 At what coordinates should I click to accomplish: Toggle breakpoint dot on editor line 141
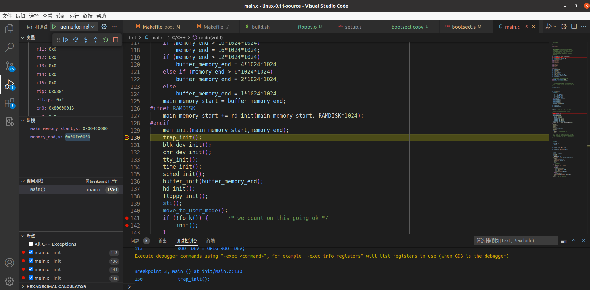127,218
